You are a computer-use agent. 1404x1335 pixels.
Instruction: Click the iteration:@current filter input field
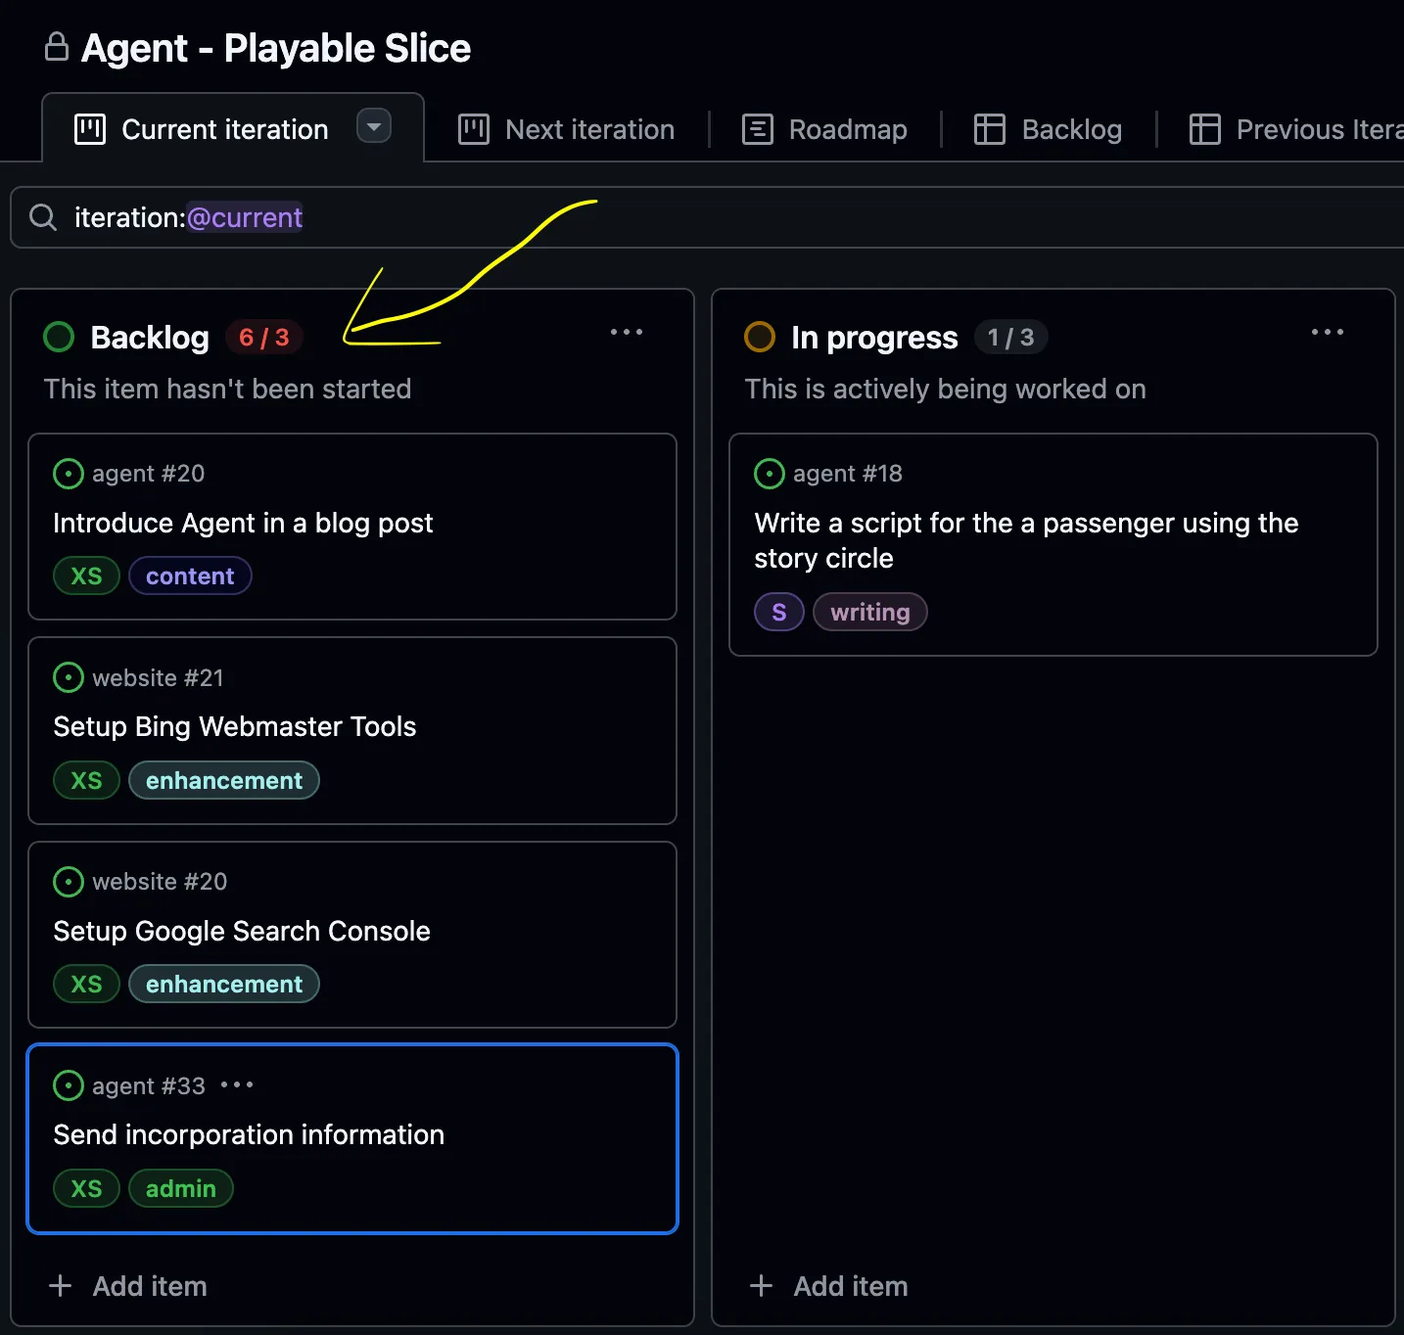pos(187,217)
